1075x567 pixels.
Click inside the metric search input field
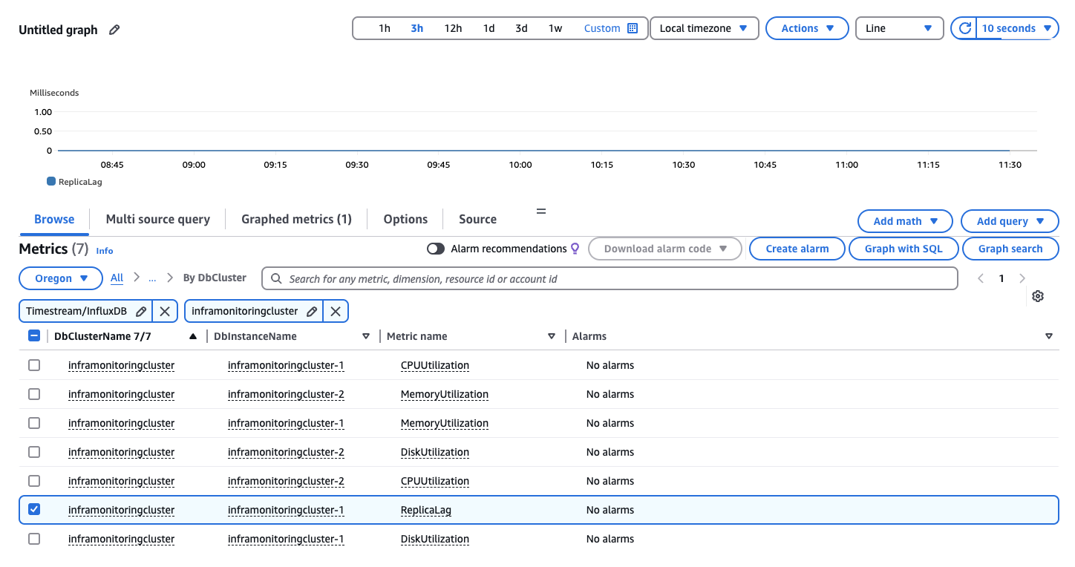(520, 278)
